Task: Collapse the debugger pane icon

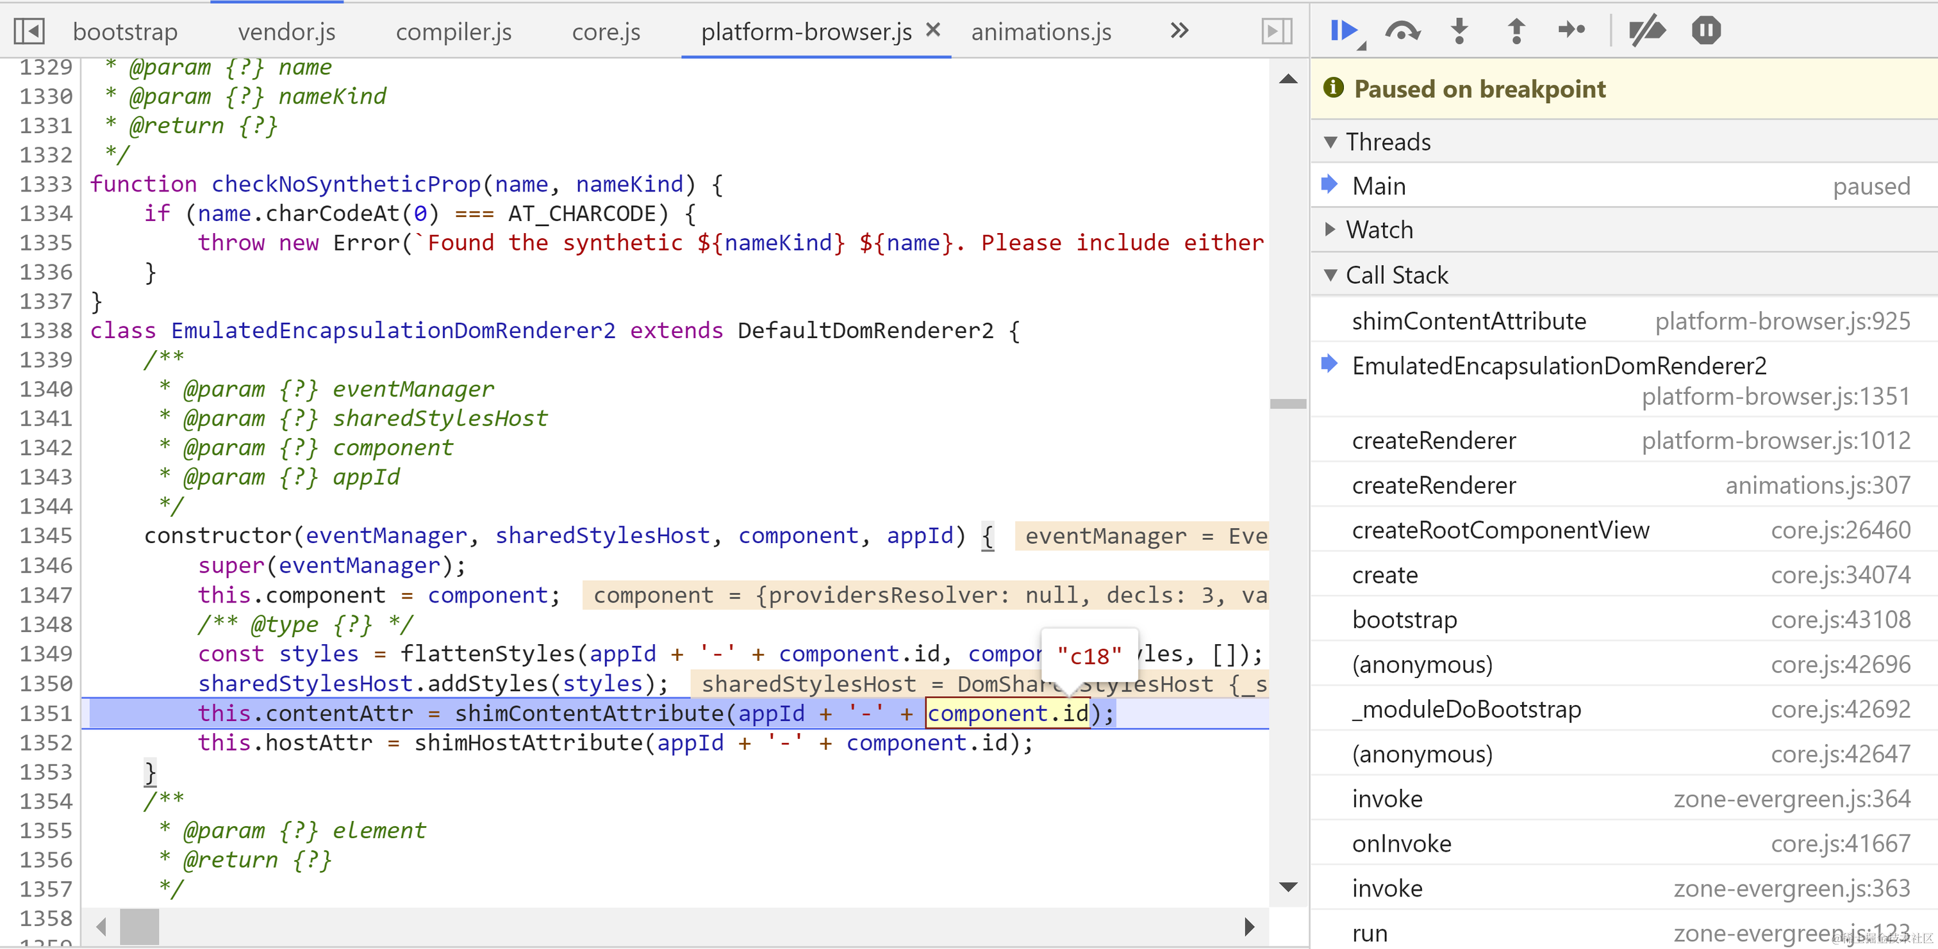Action: coord(1276,31)
